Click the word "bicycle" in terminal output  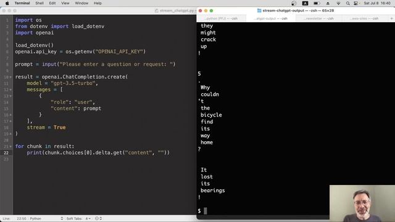pyautogui.click(x=211, y=115)
